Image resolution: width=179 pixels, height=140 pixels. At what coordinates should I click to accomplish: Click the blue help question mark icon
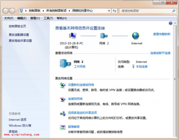click(171, 23)
